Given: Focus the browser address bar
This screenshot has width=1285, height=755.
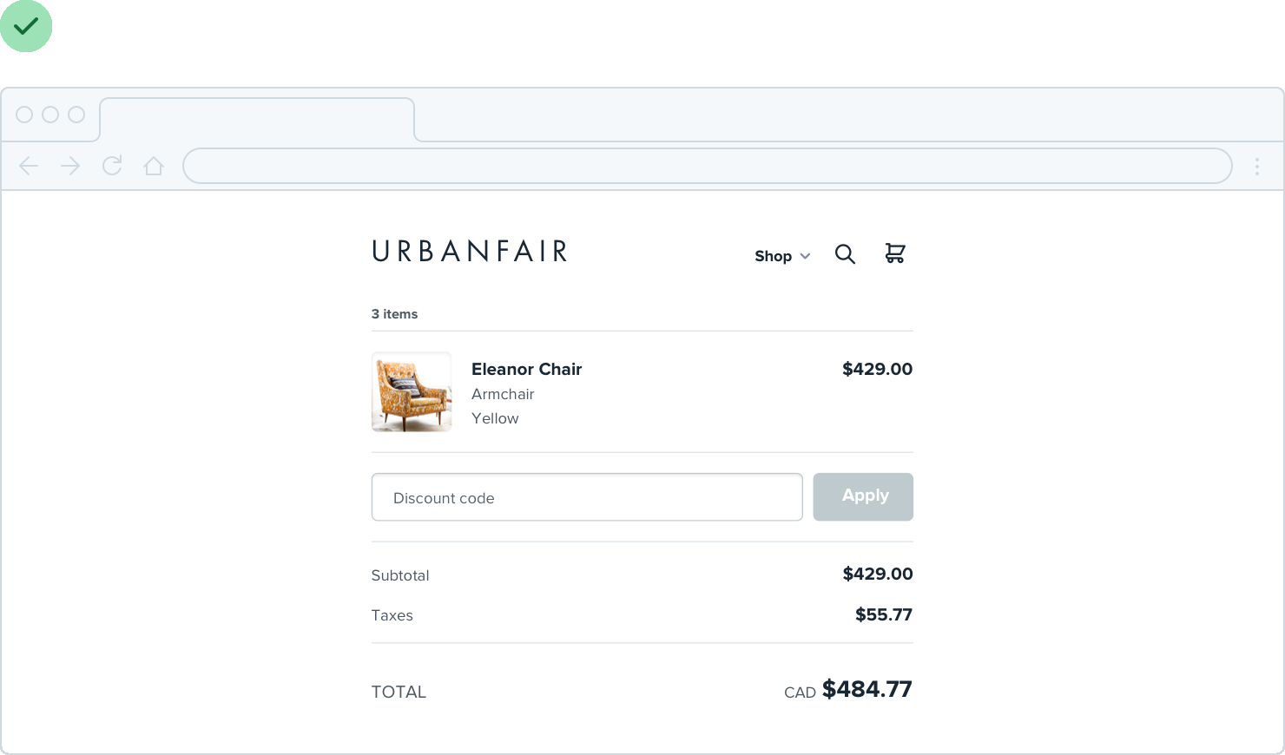Looking at the screenshot, I should point(707,166).
